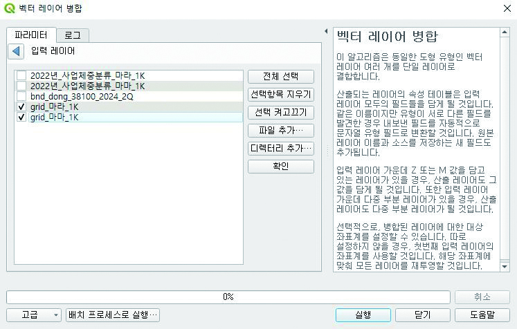Click the QGIS logo in title bar
Image resolution: width=517 pixels, height=329 pixels.
point(9,8)
